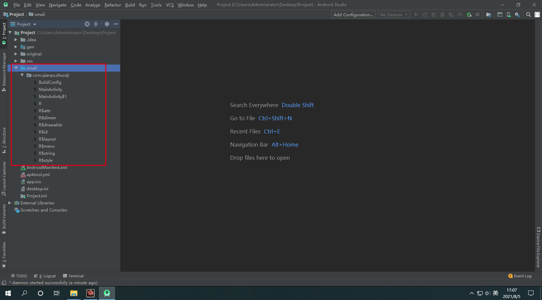542x300 pixels.
Task: Open the Build menu
Action: [x=130, y=5]
